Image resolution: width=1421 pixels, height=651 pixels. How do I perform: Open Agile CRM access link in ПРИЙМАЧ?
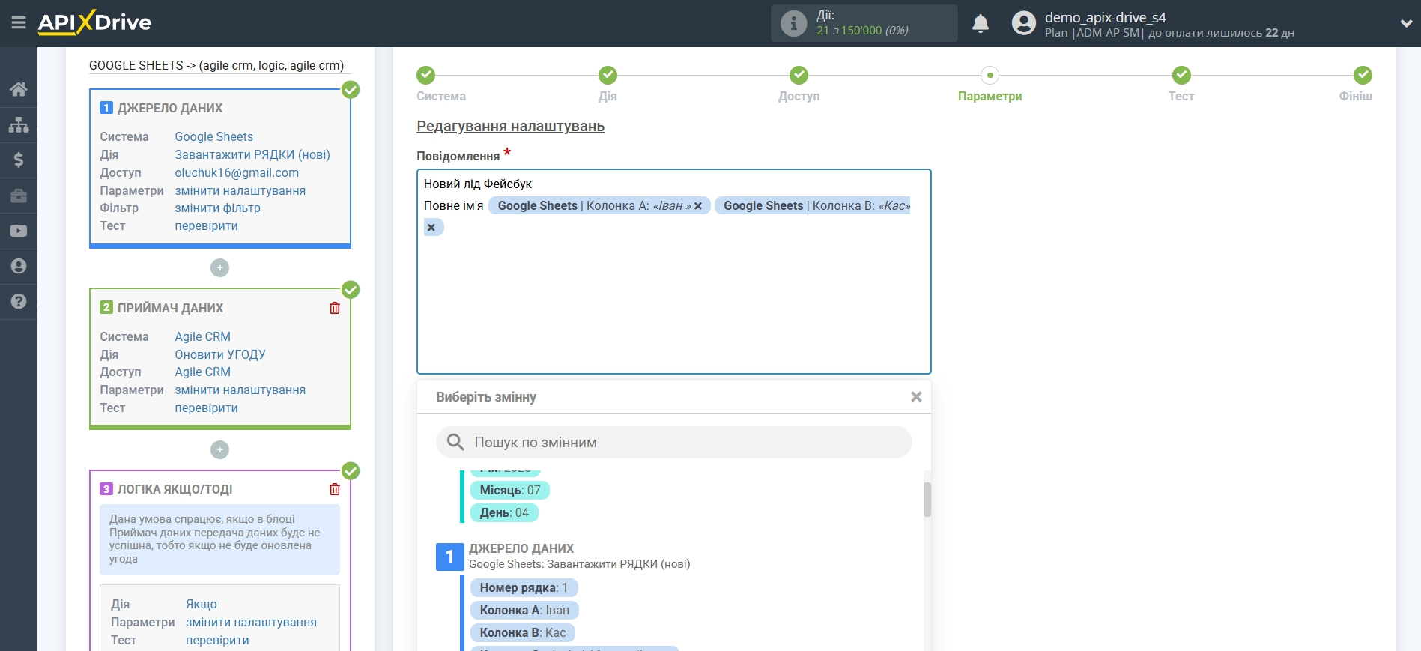202,372
